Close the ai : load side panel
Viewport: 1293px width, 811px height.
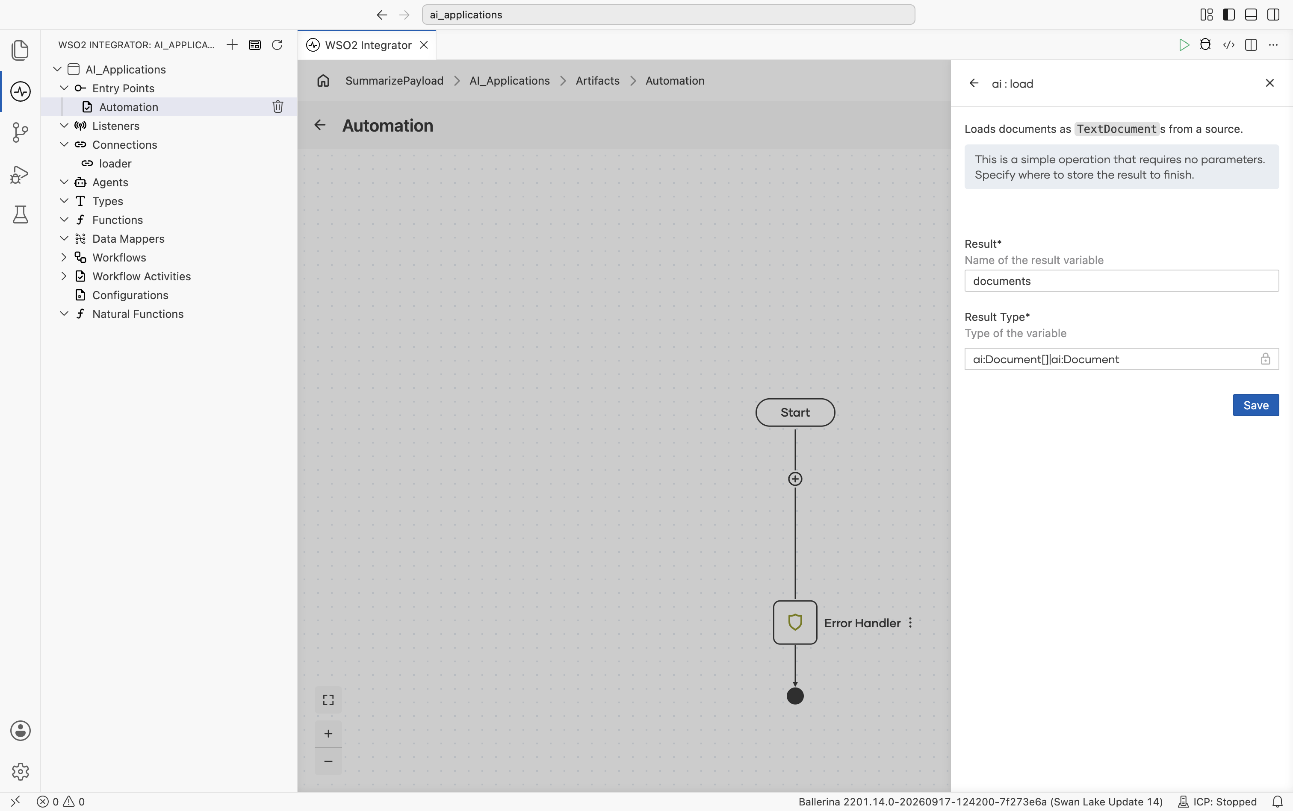(1270, 83)
